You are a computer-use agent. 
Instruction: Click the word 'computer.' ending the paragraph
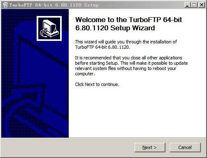(x=85, y=74)
